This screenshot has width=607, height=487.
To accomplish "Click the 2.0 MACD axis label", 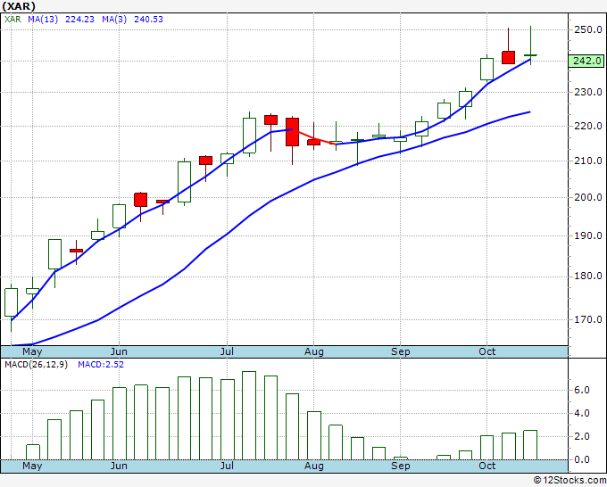I will click(581, 437).
